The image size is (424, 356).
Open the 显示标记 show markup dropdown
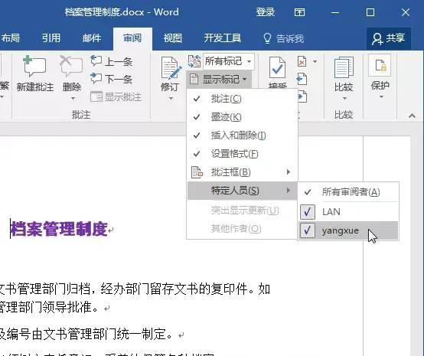219,80
